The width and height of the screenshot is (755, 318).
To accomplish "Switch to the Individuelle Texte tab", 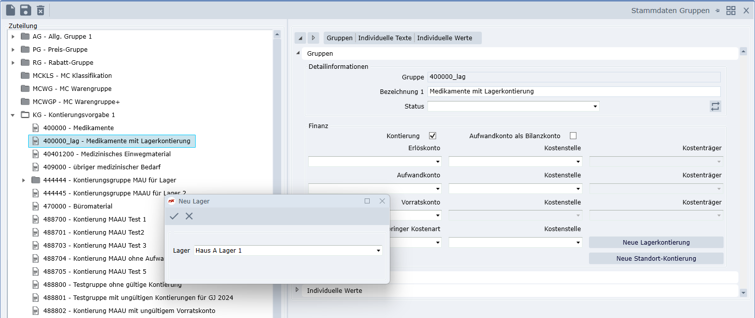I will pos(385,38).
